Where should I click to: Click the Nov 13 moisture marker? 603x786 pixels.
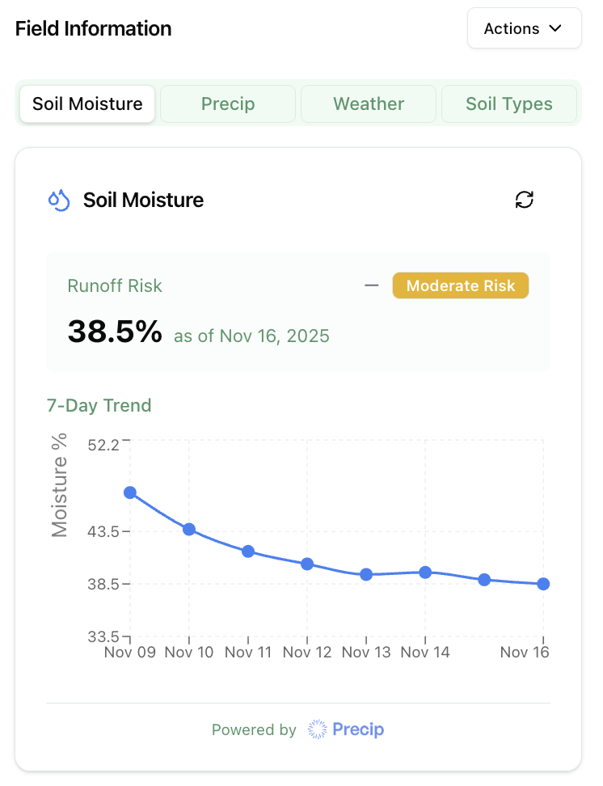366,574
